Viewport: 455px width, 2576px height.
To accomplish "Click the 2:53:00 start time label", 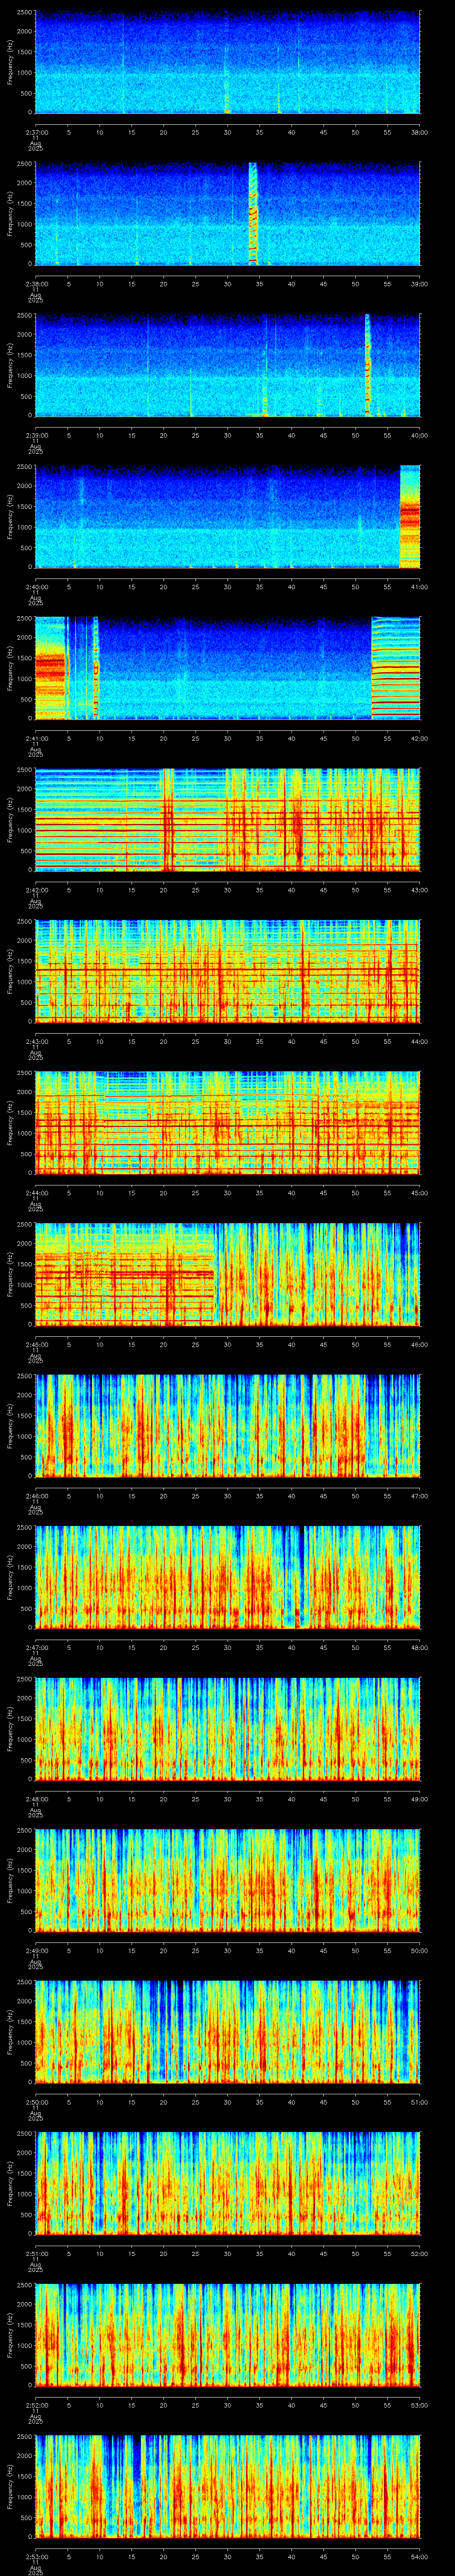I will coord(36,2557).
